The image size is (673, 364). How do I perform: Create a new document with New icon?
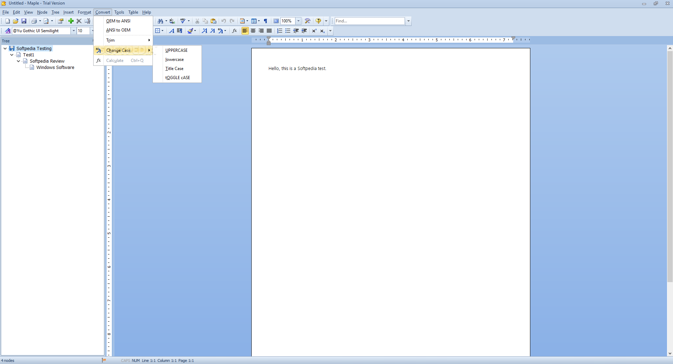point(7,21)
